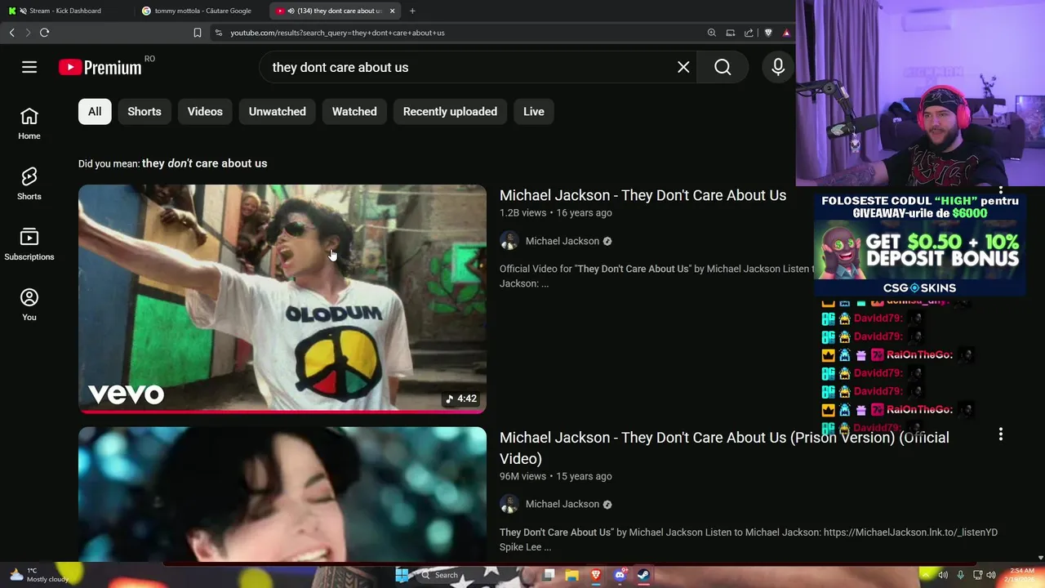Open title Michael Jackson - They Don't Care About Us
This screenshot has width=1045, height=588.
tap(643, 195)
